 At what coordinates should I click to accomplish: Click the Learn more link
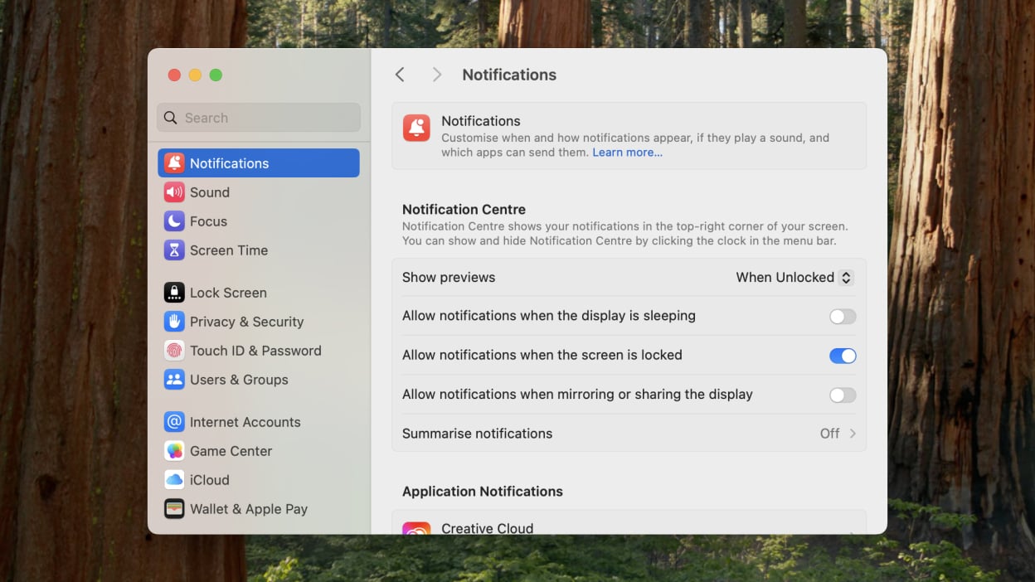click(627, 153)
